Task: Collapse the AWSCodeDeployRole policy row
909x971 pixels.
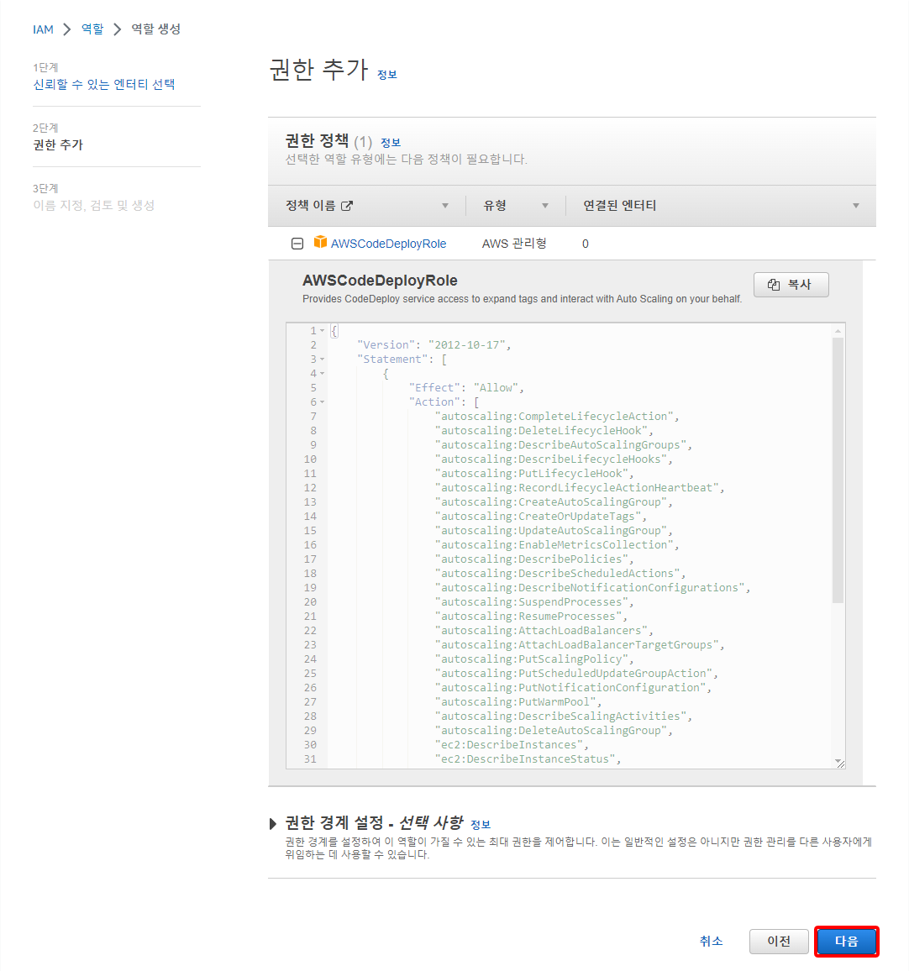Action: click(x=297, y=244)
